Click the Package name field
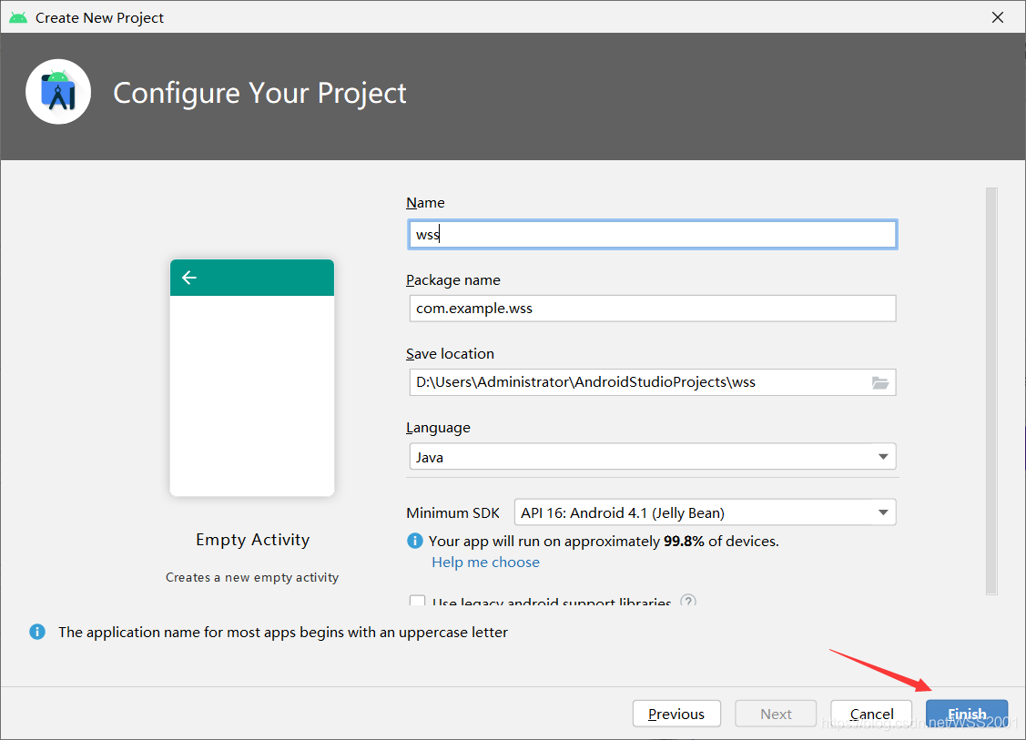Image resolution: width=1026 pixels, height=740 pixels. point(653,309)
